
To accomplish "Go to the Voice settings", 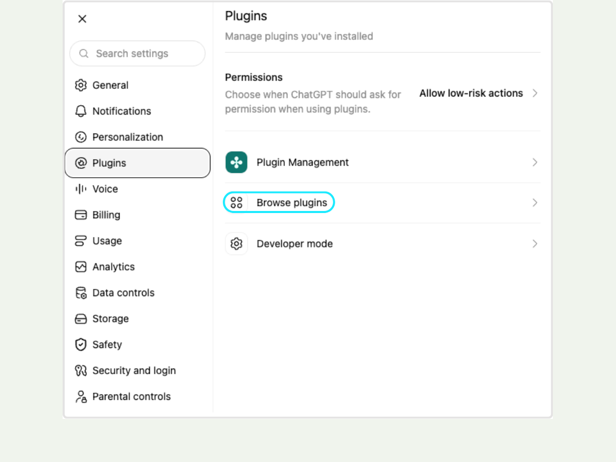I will 138,189.
